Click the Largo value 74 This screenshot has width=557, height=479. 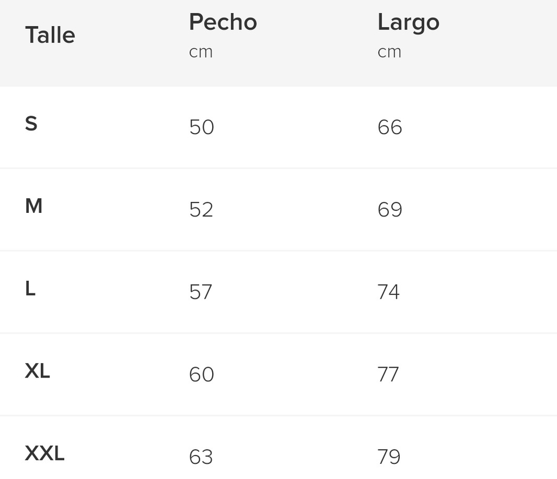click(388, 292)
